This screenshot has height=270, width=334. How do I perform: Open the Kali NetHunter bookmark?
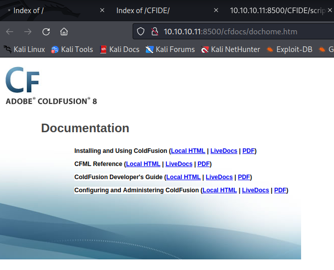(230, 49)
